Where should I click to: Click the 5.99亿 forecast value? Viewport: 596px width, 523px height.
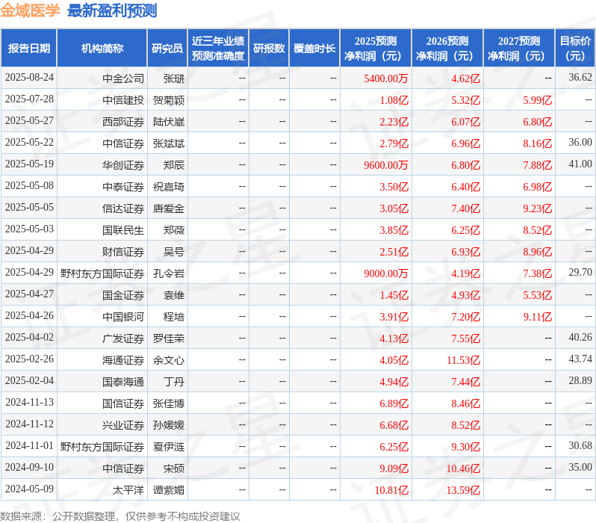click(x=537, y=100)
